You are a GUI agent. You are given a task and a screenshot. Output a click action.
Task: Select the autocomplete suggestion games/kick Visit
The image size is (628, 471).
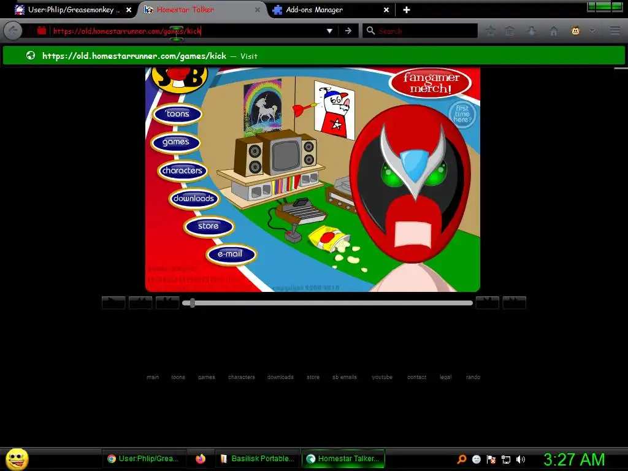tap(314, 56)
